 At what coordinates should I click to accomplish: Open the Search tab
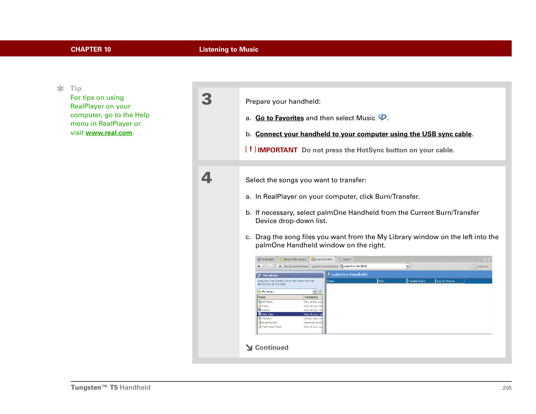[x=345, y=260]
